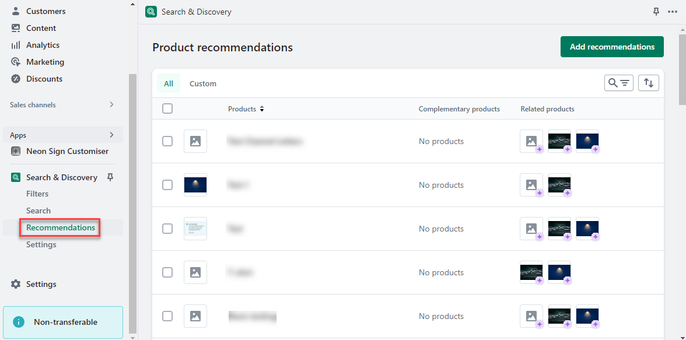This screenshot has width=686, height=340.
Task: Open the three-dot more options menu
Action: point(673,12)
